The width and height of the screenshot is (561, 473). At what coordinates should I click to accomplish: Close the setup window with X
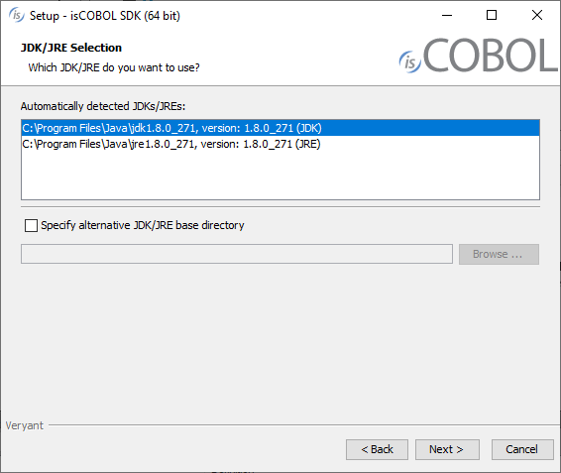tap(536, 16)
